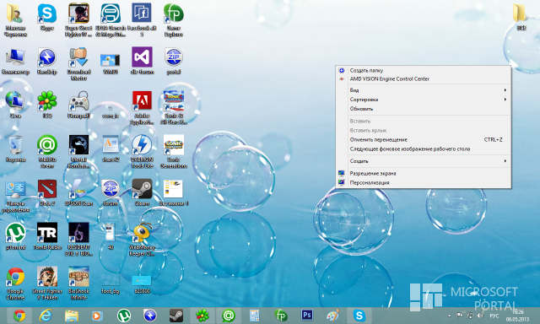The height and width of the screenshot is (324, 540).
Task: Select the user profile folder on the desktop
Action: click(15, 20)
